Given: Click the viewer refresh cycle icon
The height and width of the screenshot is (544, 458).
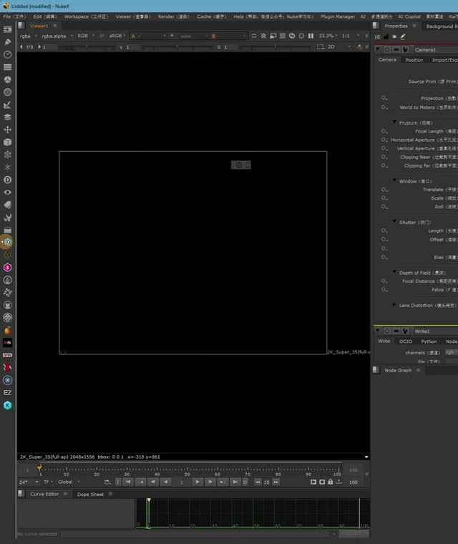Looking at the screenshot, I should (292, 36).
